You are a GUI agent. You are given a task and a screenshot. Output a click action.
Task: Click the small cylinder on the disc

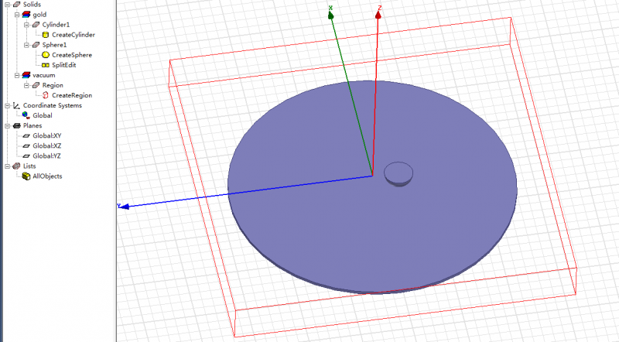point(398,174)
